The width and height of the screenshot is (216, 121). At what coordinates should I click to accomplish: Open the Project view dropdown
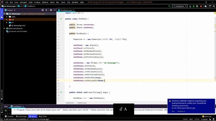[x=10, y=10]
